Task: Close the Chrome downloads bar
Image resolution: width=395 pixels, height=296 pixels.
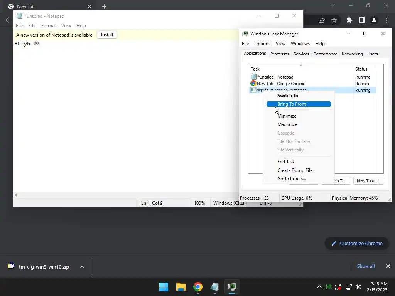Action: point(388,266)
